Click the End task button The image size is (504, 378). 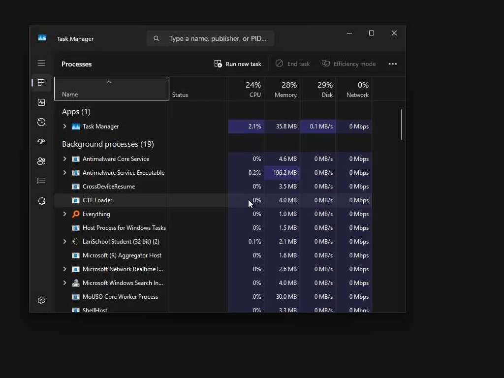292,64
